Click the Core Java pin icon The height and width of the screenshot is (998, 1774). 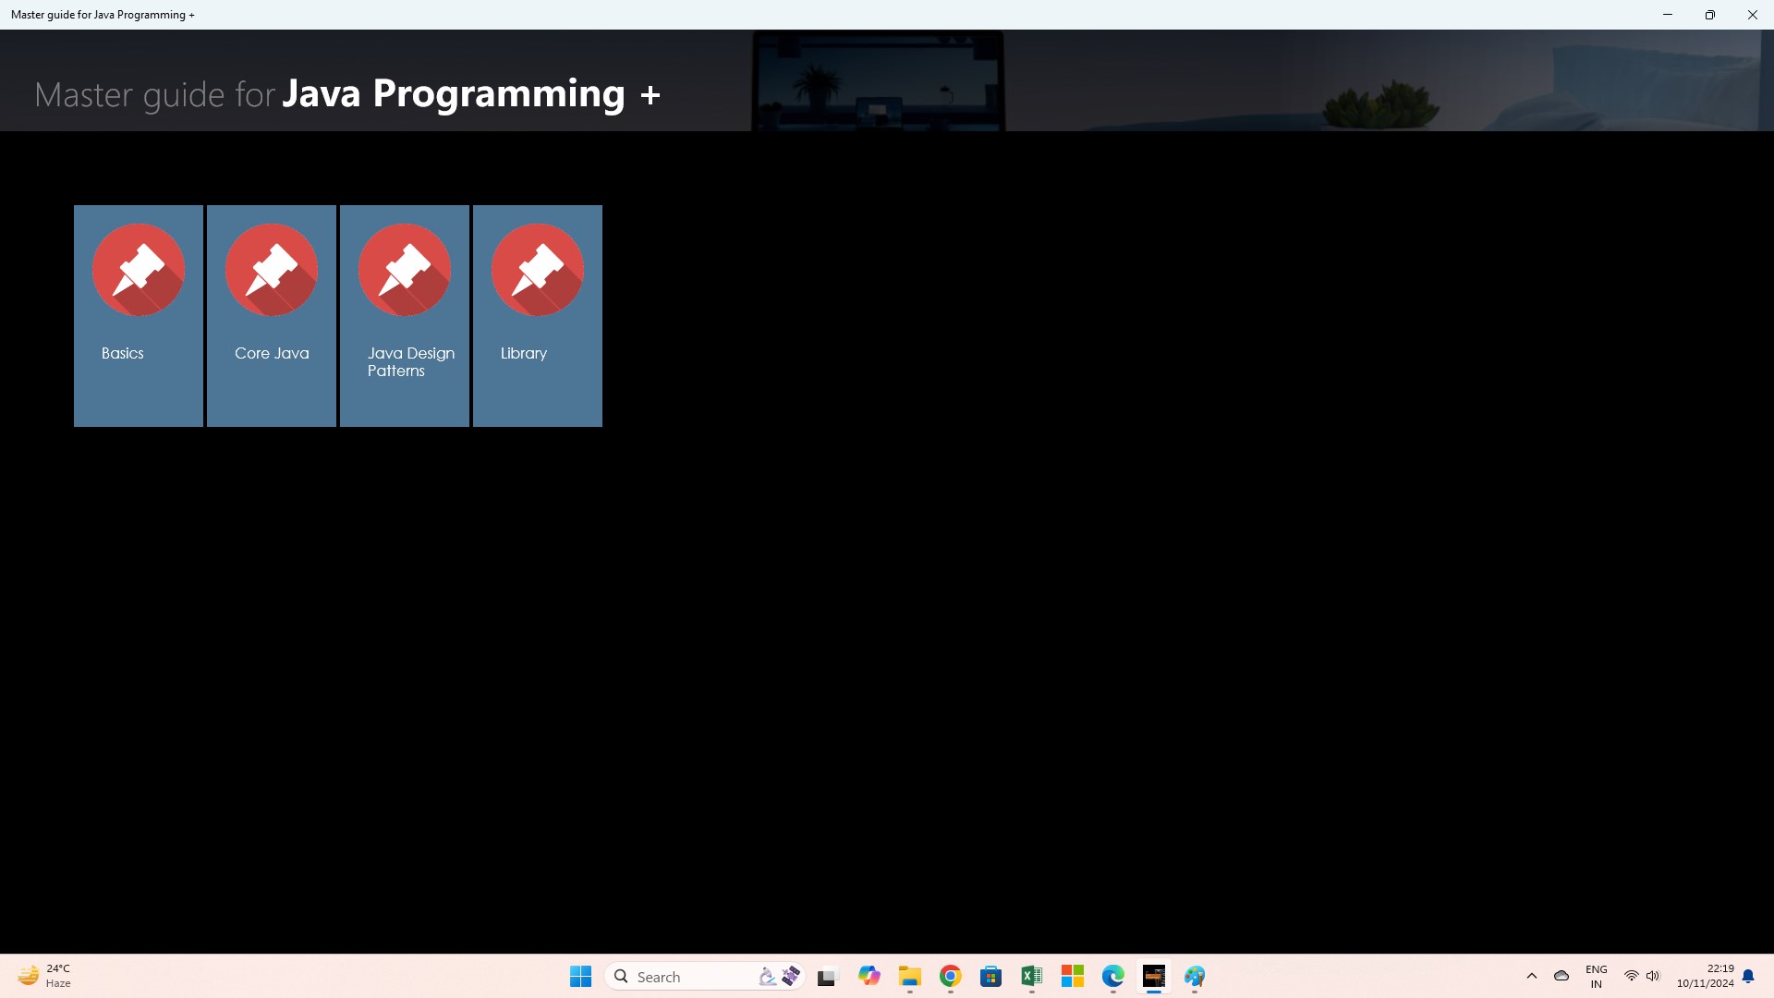point(272,269)
